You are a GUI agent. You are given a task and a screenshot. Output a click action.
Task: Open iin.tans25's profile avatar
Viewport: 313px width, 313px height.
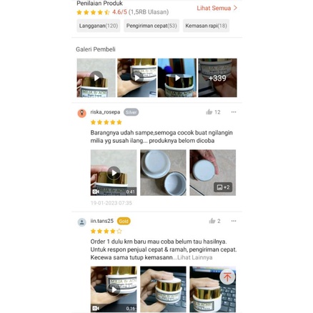tap(81, 222)
